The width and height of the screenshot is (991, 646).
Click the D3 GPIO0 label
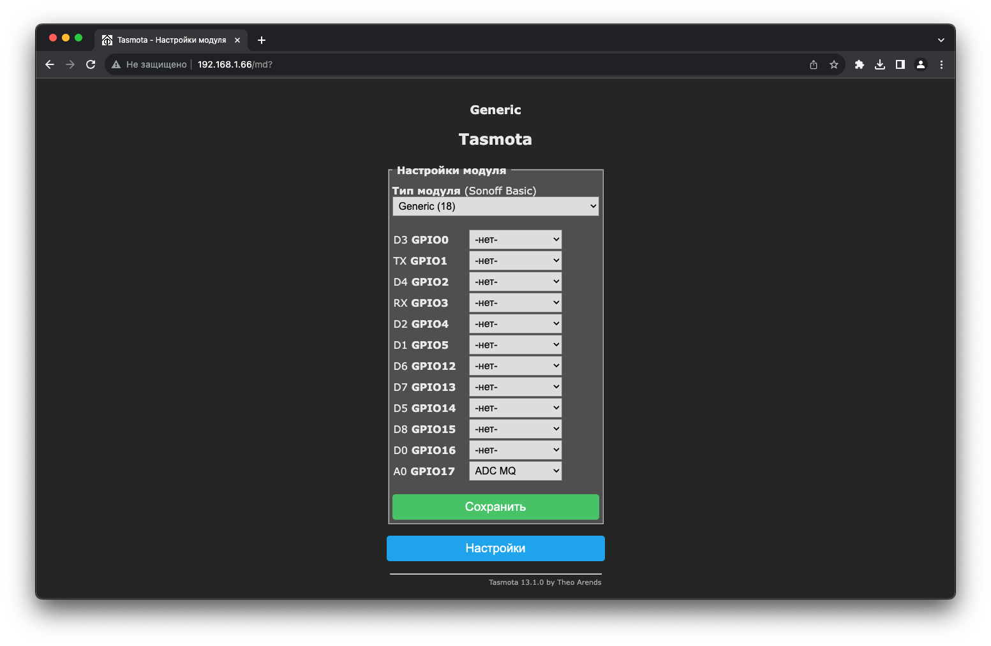click(421, 240)
